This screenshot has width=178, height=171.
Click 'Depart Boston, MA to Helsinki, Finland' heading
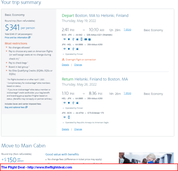click(95, 16)
